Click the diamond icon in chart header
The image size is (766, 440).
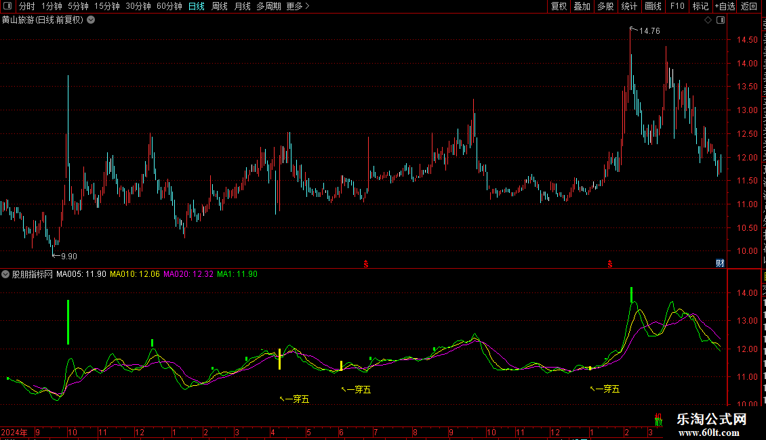click(708, 20)
